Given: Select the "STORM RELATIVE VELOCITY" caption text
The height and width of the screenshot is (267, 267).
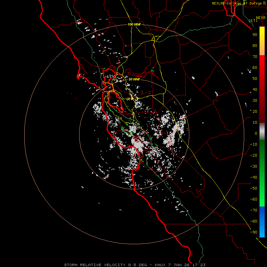Looking at the screenshot, I should (95, 265).
